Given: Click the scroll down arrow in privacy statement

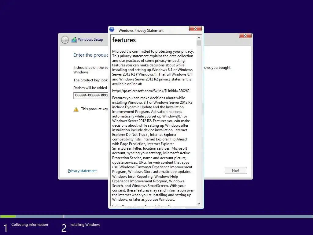Looking at the screenshot, I should (199, 203).
